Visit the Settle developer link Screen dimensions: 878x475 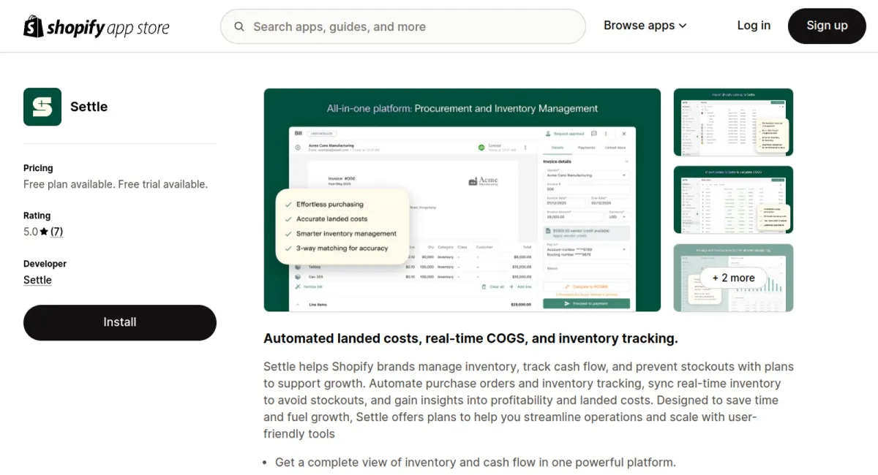point(37,280)
